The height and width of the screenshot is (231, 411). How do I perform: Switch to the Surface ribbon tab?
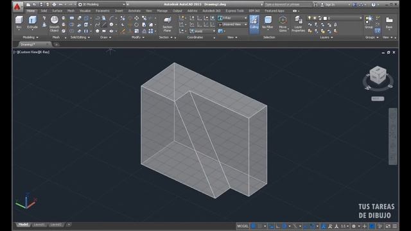point(57,11)
